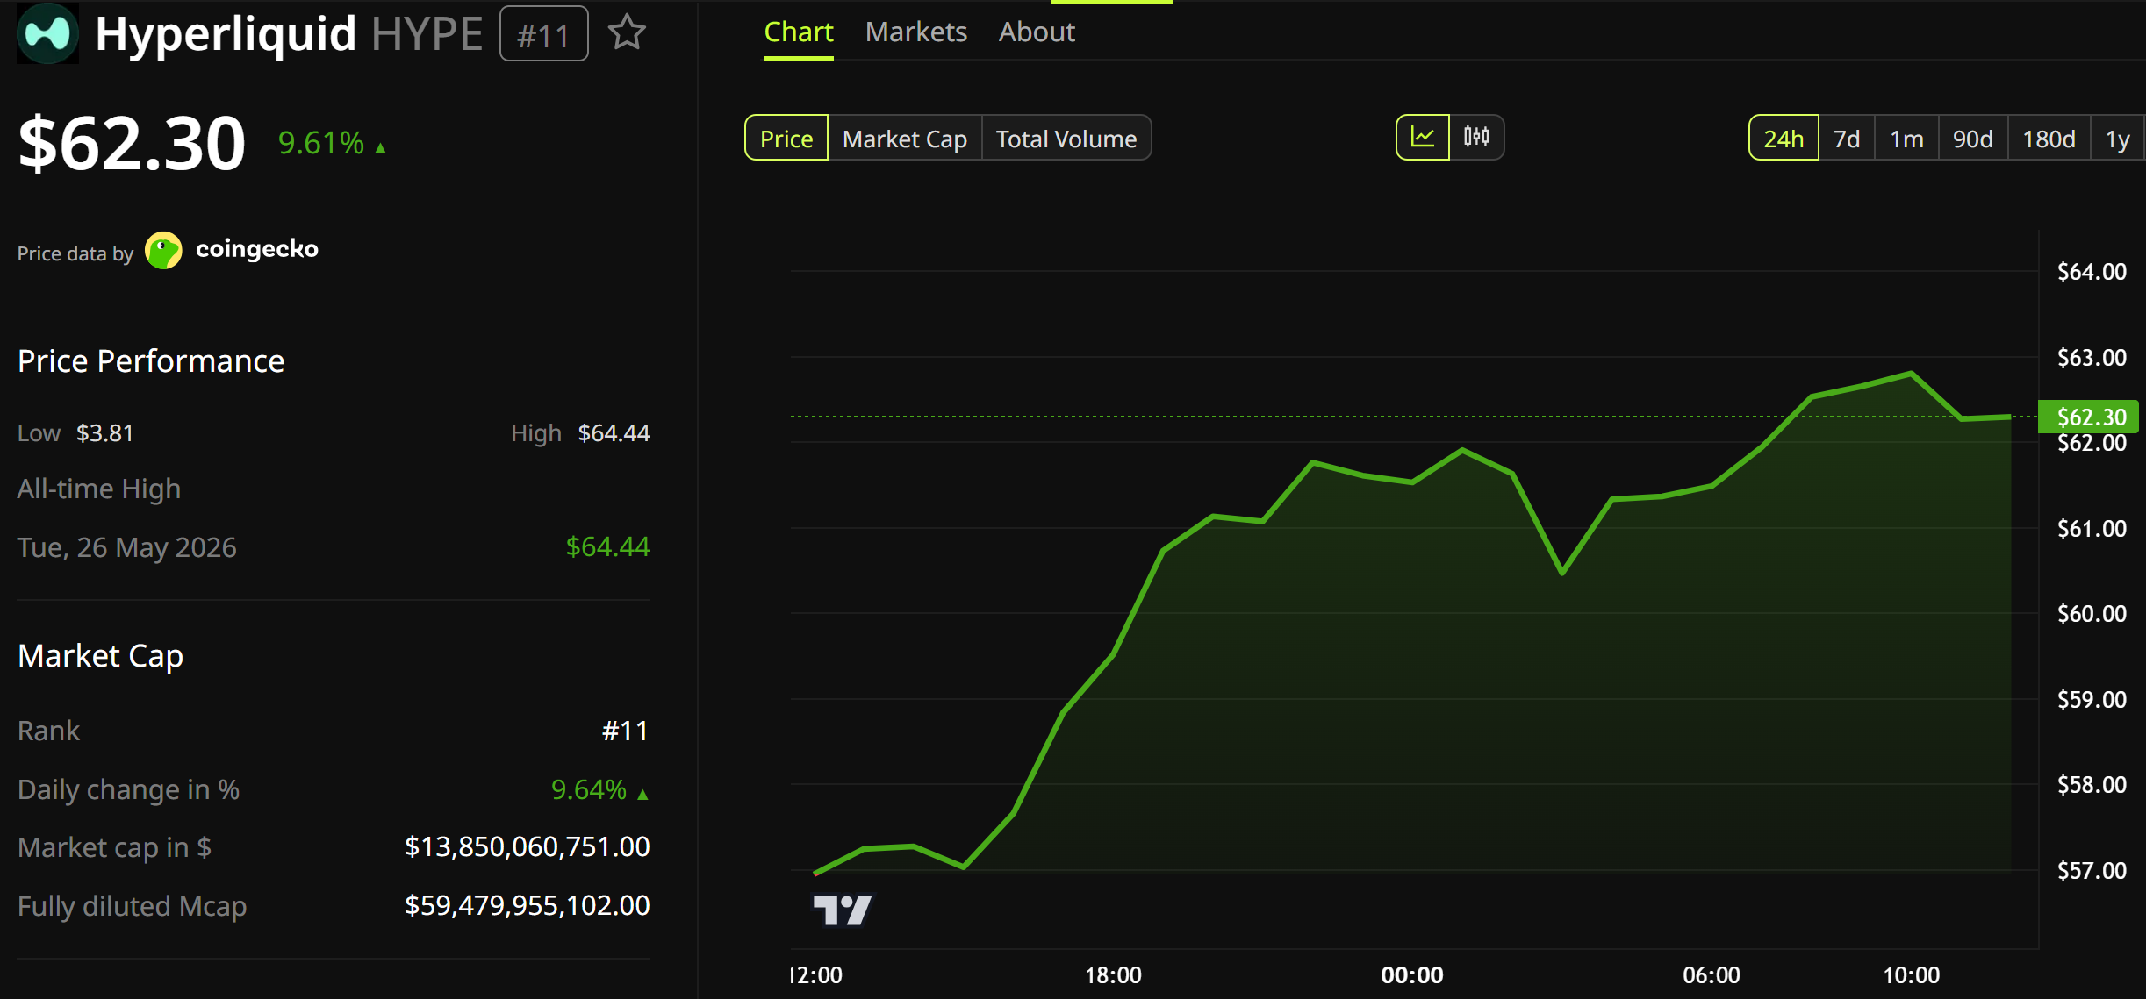Set chart range to 7d
The height and width of the screenshot is (999, 2146).
coord(1847,139)
